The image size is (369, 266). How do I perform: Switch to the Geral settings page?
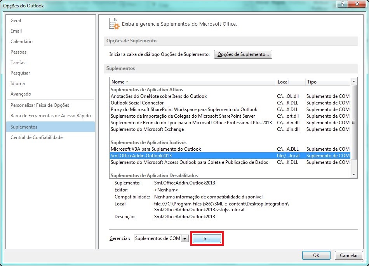click(x=16, y=21)
